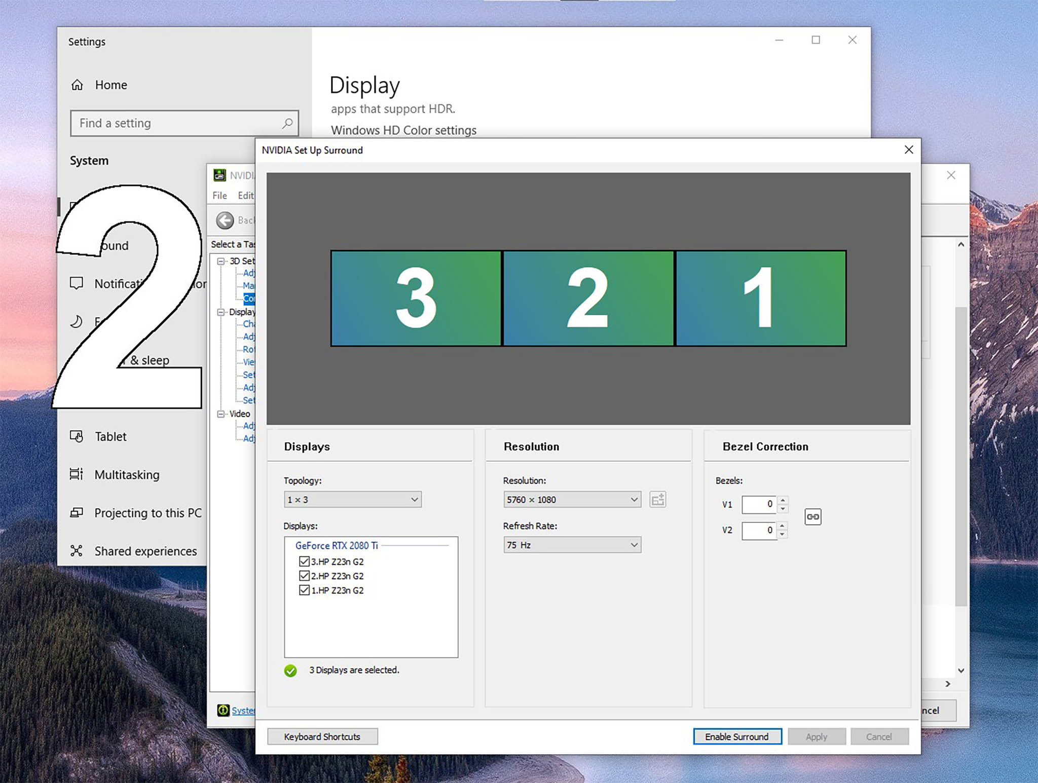Select the highlighted Configure item under 3D Settings

[249, 299]
